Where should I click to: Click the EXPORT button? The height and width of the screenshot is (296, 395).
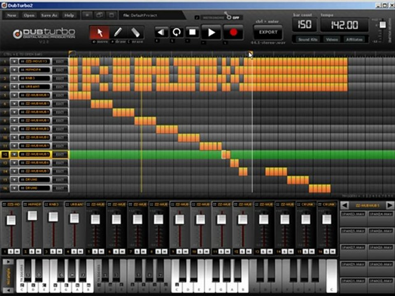[x=268, y=32]
